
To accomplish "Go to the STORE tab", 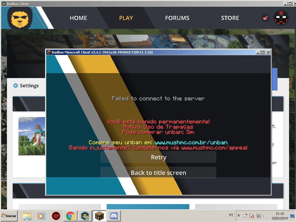I will tap(230, 18).
